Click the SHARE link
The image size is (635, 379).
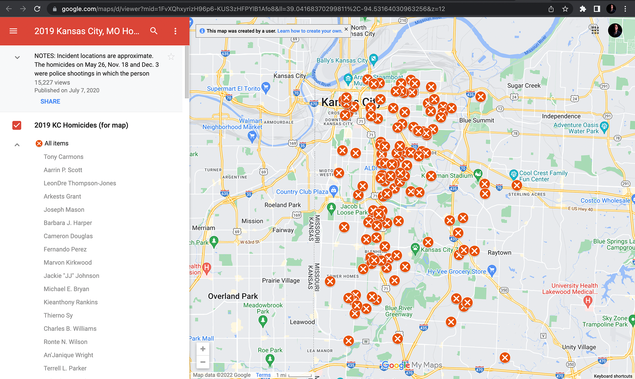(50, 101)
